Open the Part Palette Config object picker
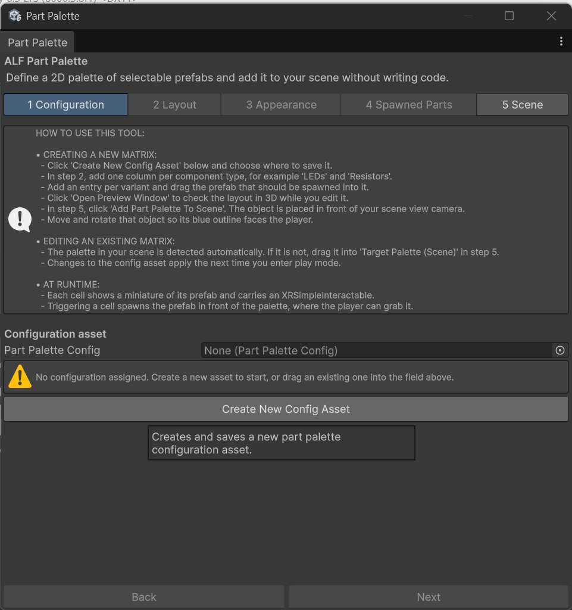This screenshot has height=610, width=572. (560, 350)
